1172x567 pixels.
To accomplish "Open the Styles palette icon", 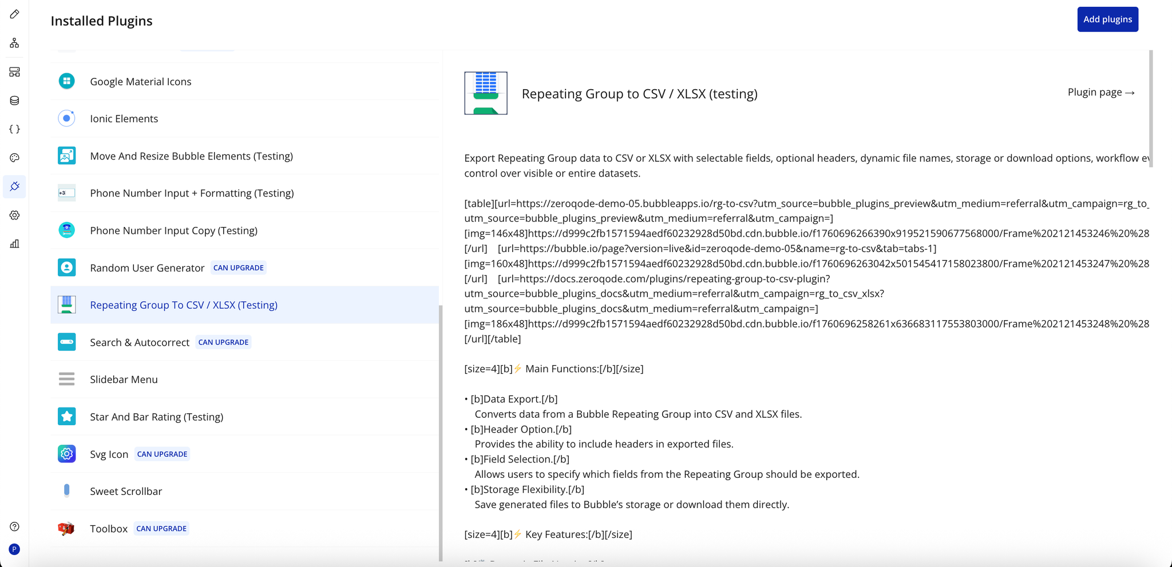I will [x=15, y=158].
